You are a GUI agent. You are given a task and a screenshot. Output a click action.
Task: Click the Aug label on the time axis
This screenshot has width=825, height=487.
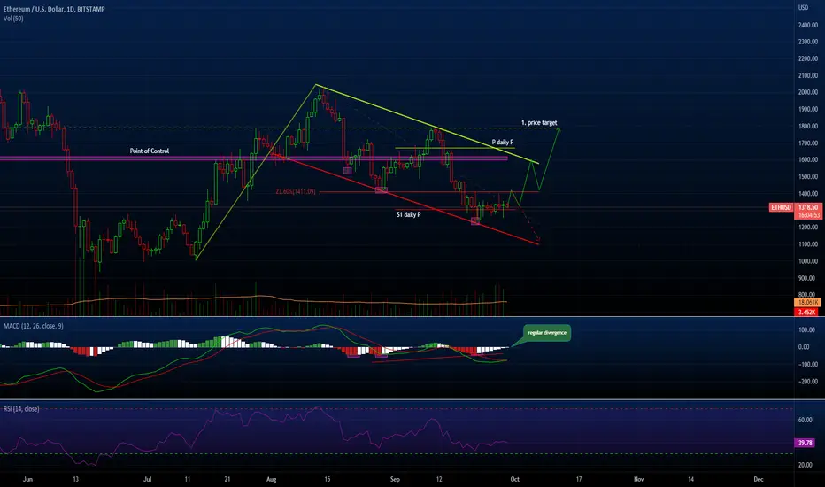pyautogui.click(x=271, y=479)
